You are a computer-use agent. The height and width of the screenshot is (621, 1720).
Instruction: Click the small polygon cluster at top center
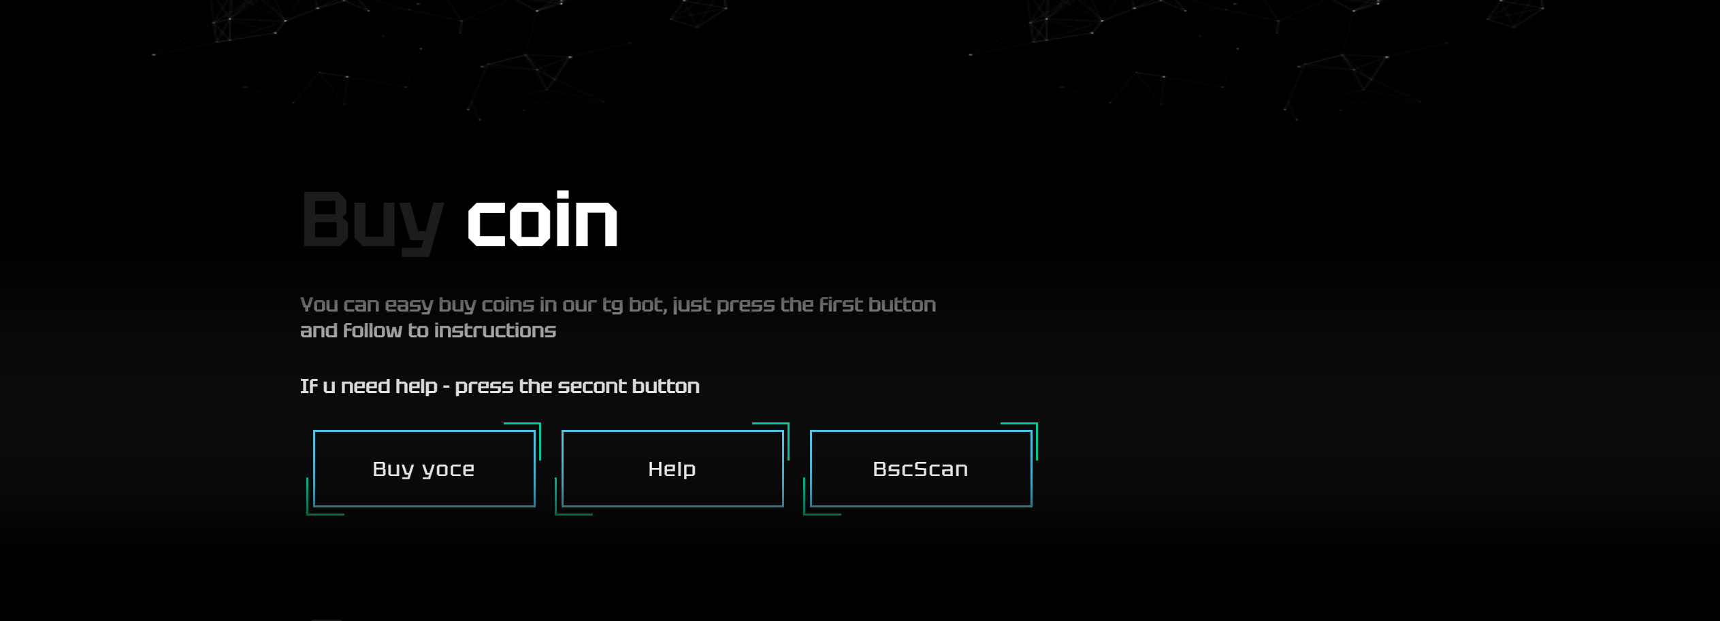coord(699,14)
